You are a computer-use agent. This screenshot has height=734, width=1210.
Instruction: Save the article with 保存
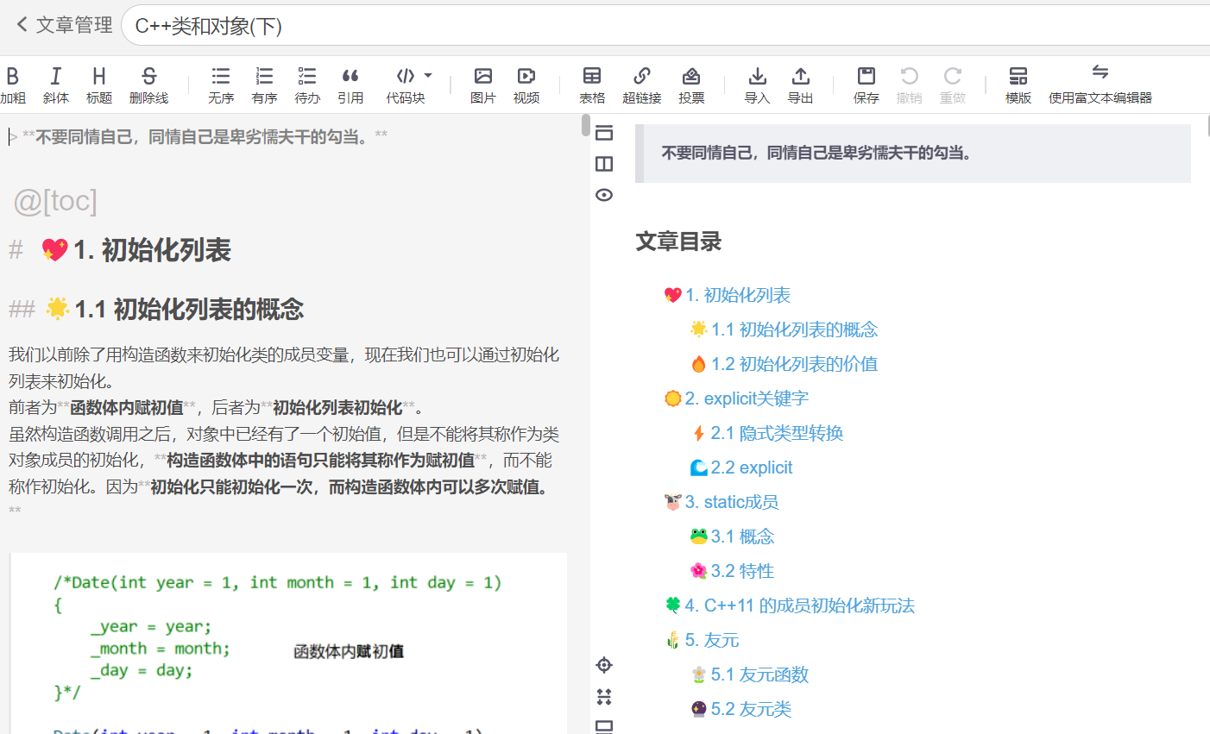pyautogui.click(x=867, y=85)
